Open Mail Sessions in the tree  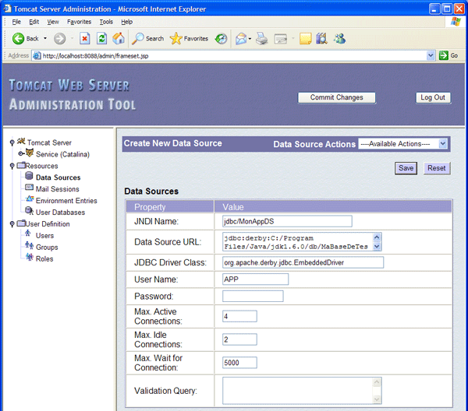point(57,189)
